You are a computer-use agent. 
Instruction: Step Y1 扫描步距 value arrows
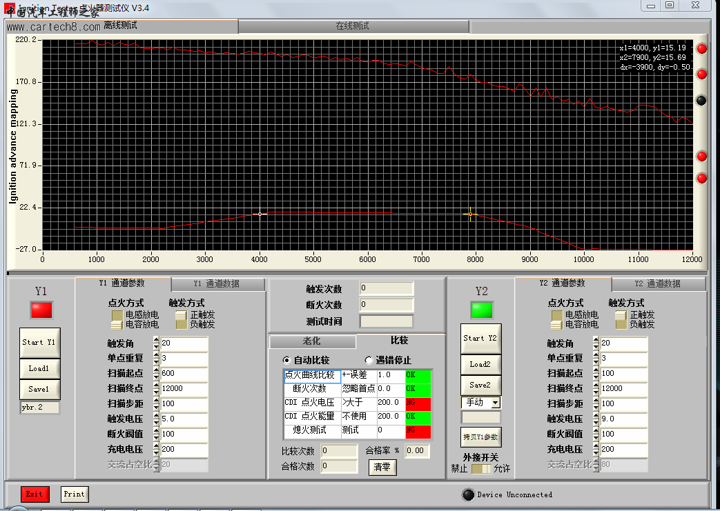(156, 403)
